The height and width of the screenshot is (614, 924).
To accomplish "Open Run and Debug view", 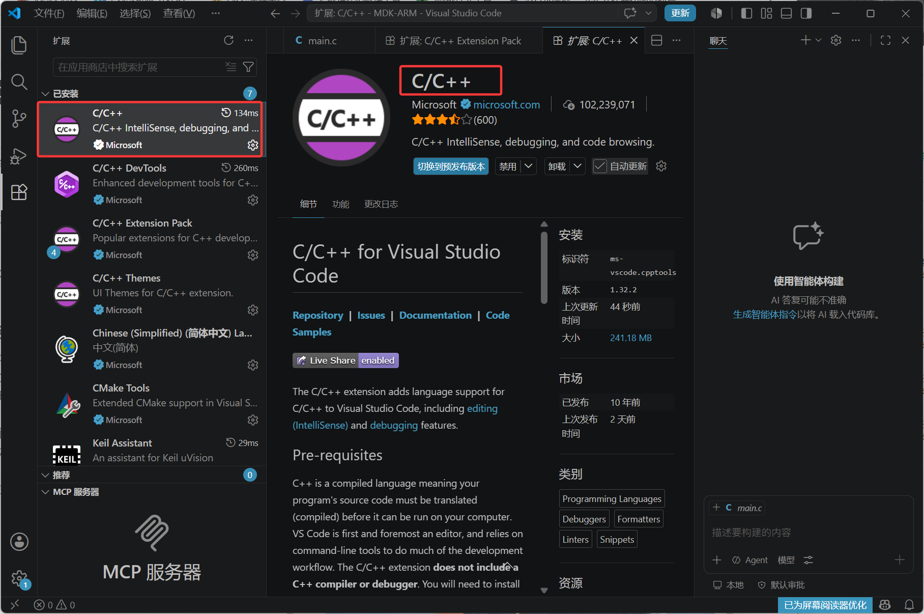I will pos(19,155).
